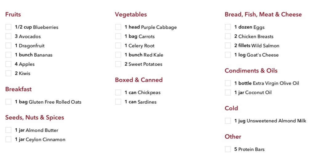310x159 pixels.
Task: Check the Extra Virgin Olive Oil box
Action: coord(228,83)
